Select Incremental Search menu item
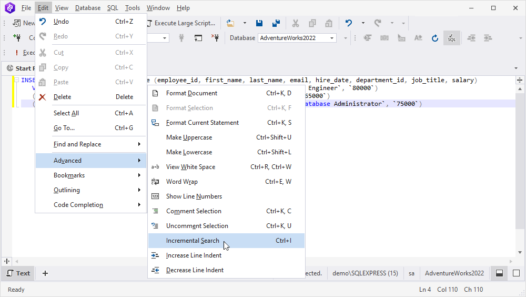This screenshot has width=526, height=297. pyautogui.click(x=226, y=241)
